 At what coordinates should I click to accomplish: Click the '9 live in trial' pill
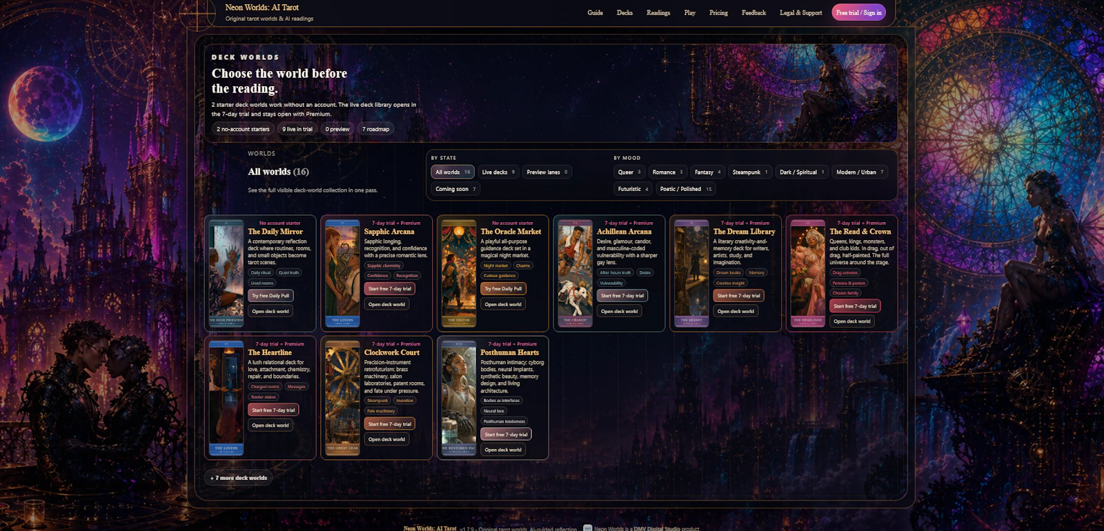[297, 129]
